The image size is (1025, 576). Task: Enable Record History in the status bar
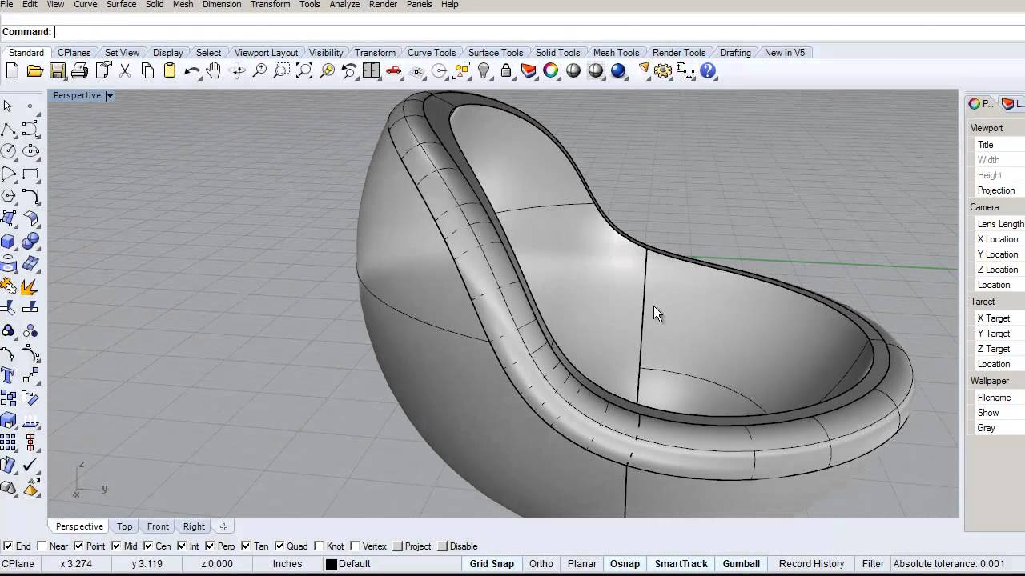[x=811, y=564]
